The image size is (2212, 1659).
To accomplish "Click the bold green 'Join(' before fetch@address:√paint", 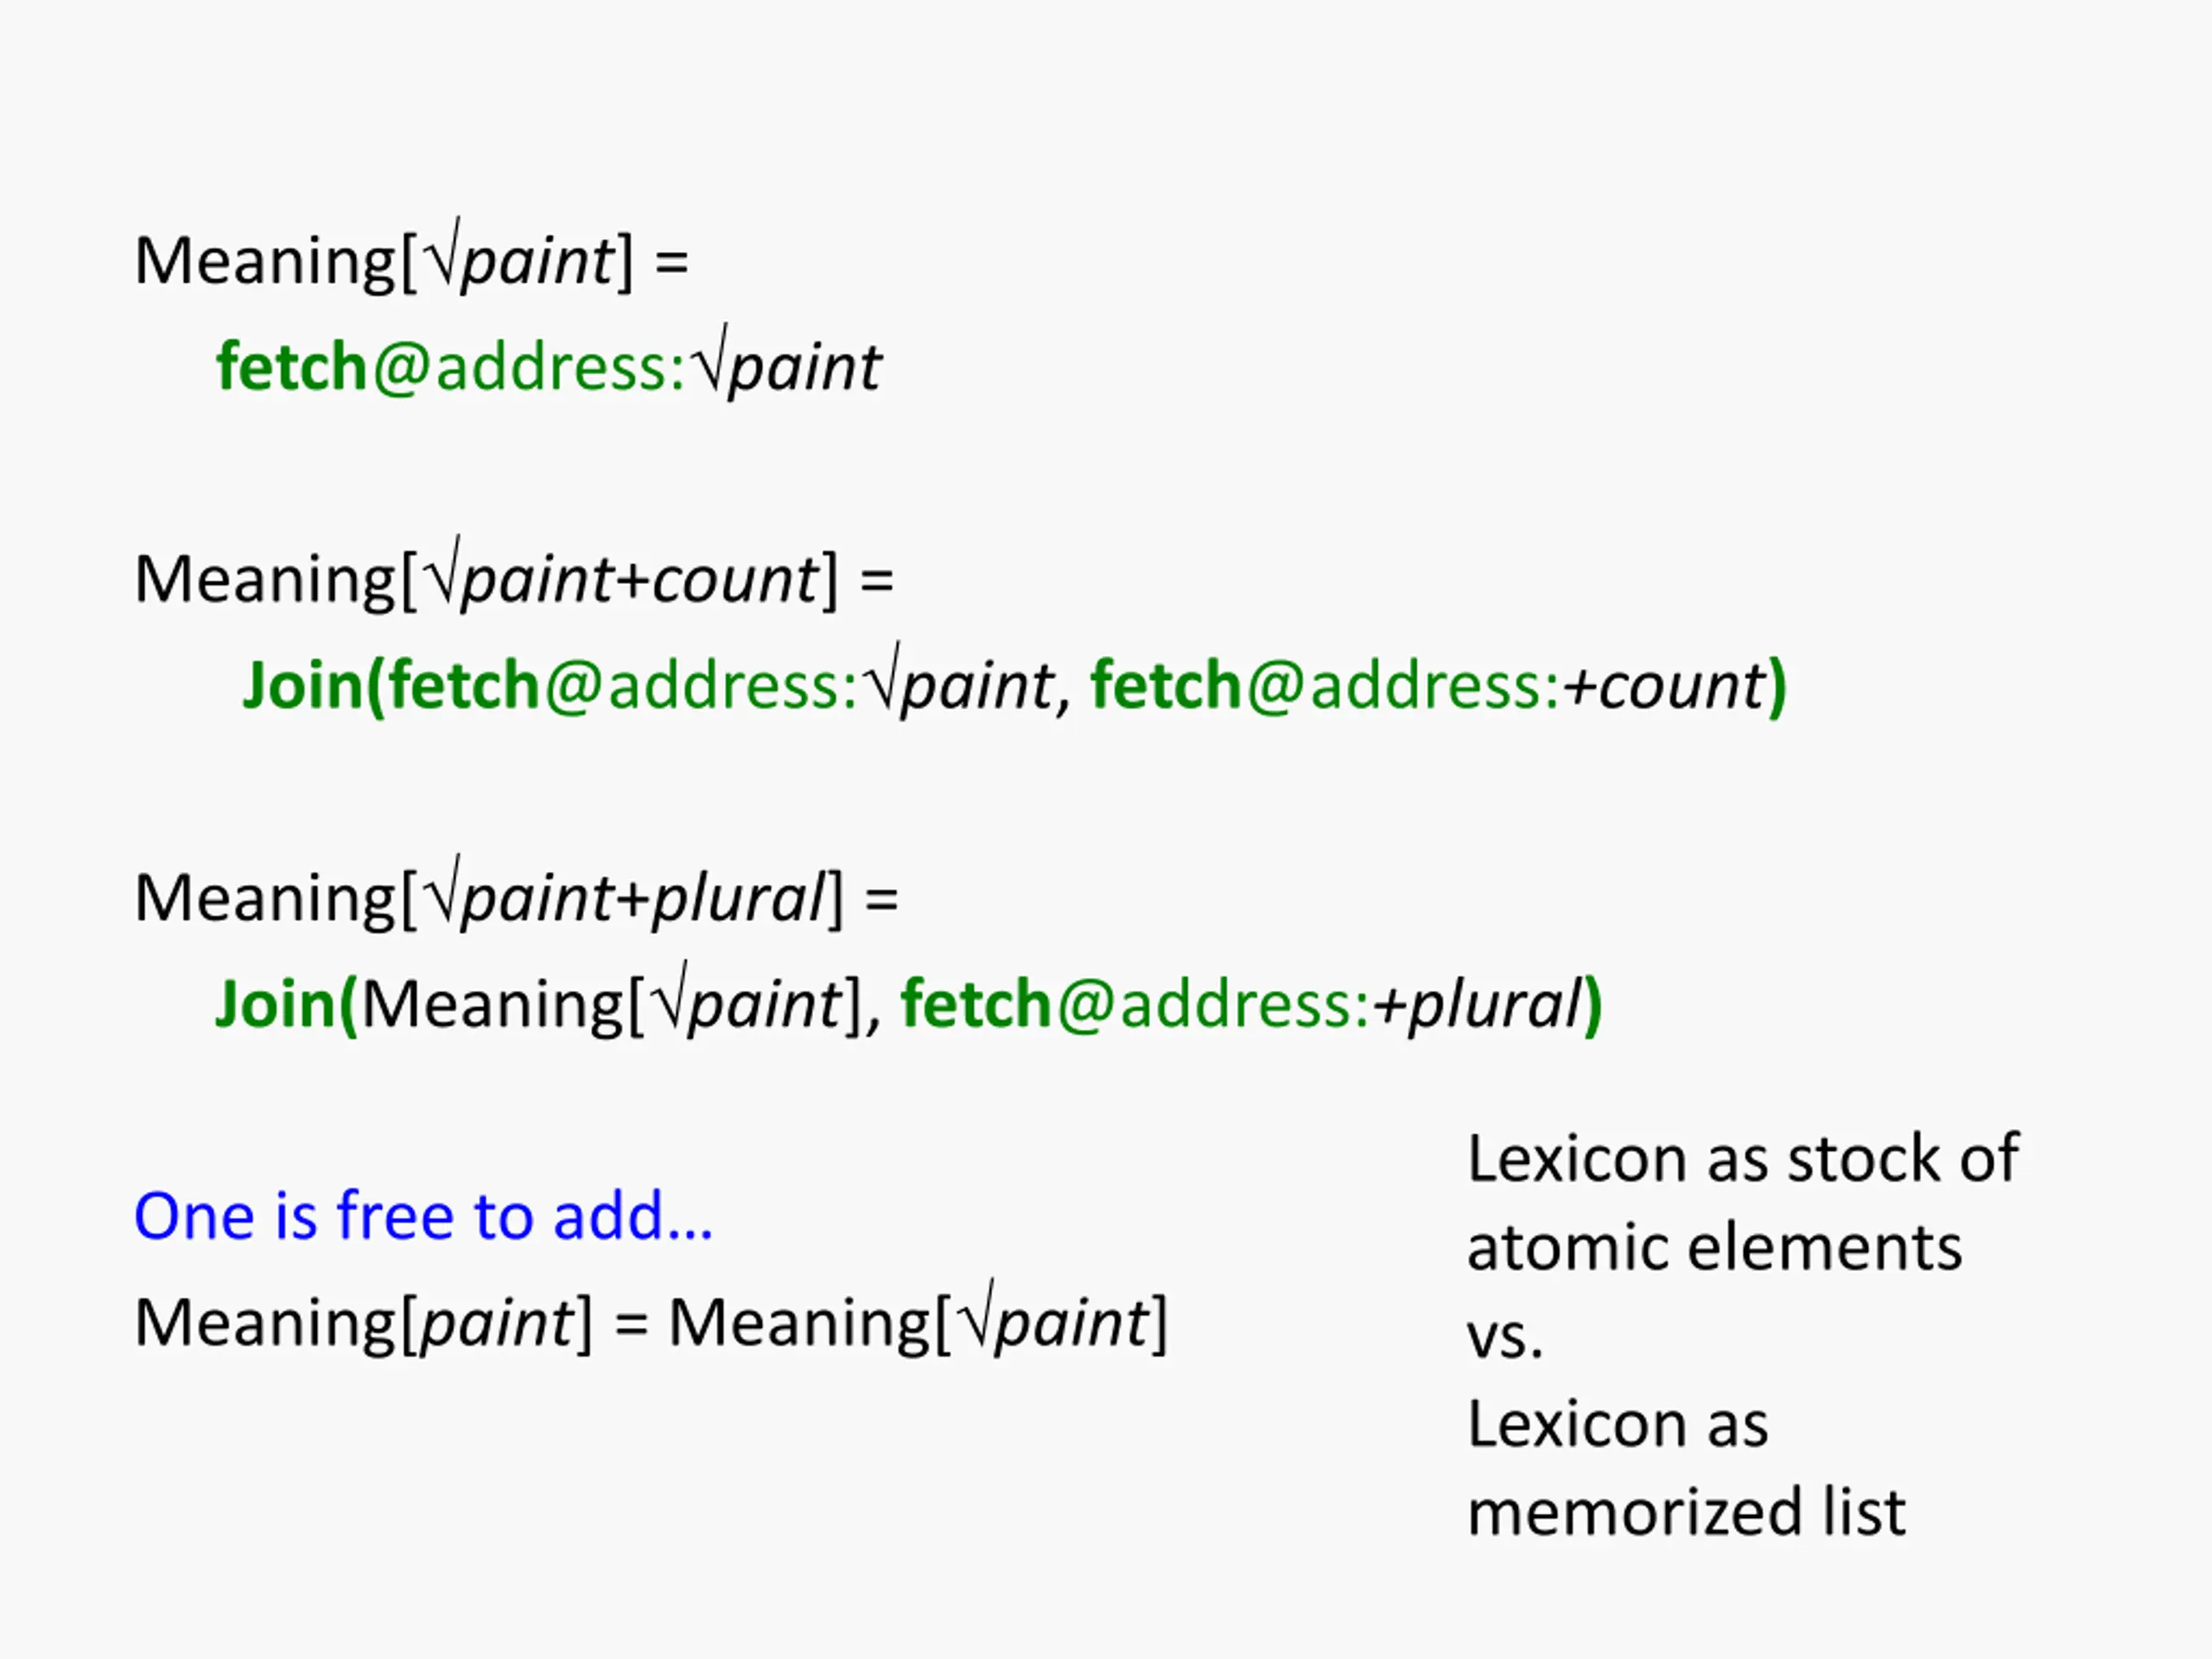I will coord(314,685).
